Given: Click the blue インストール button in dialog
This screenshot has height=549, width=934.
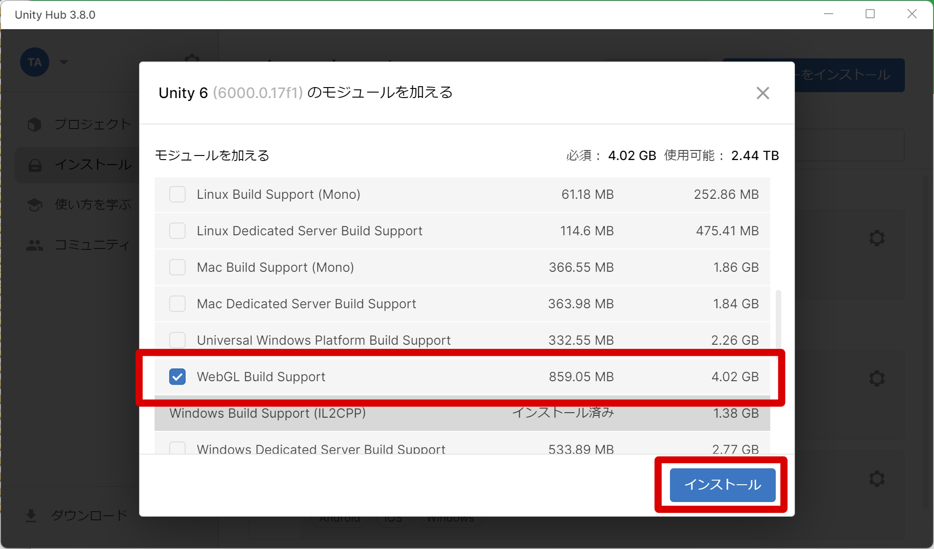Looking at the screenshot, I should (x=722, y=485).
